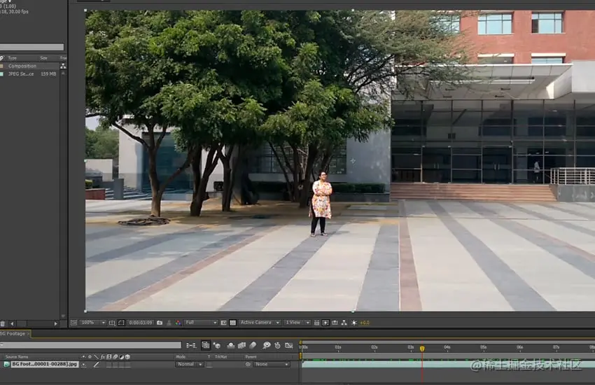Click current time 0:00:03:09 field
The height and width of the screenshot is (385, 595).
(x=141, y=323)
